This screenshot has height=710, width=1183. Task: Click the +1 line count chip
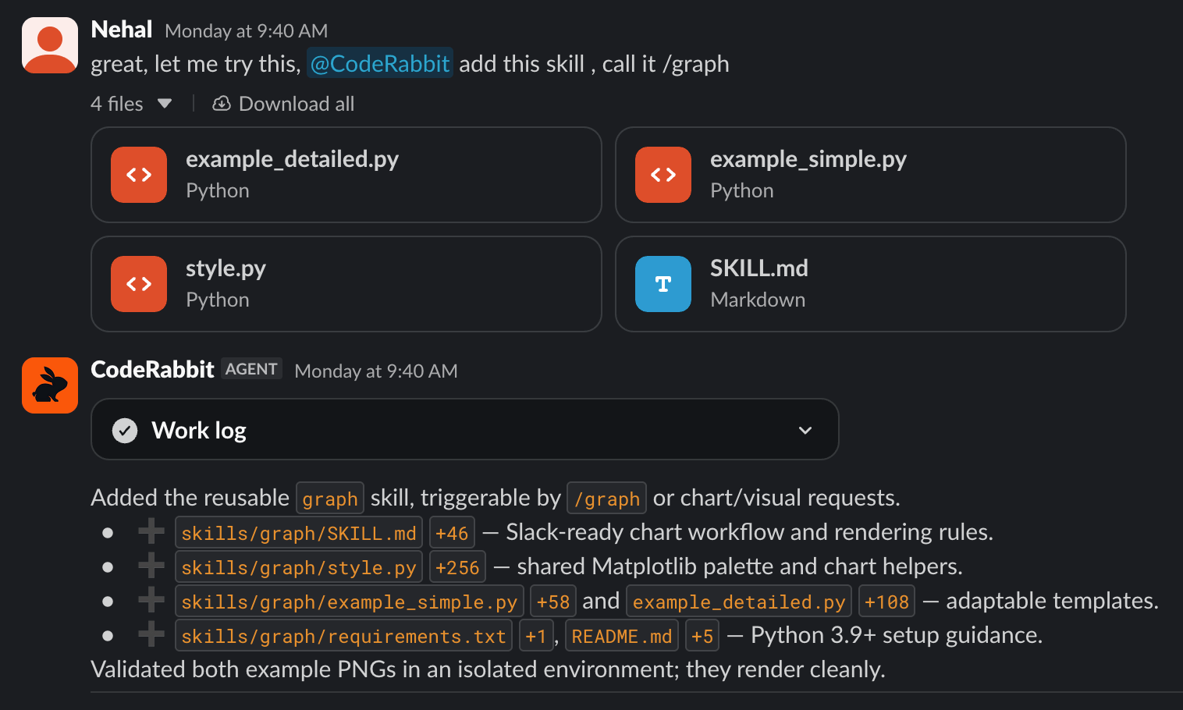coord(536,636)
